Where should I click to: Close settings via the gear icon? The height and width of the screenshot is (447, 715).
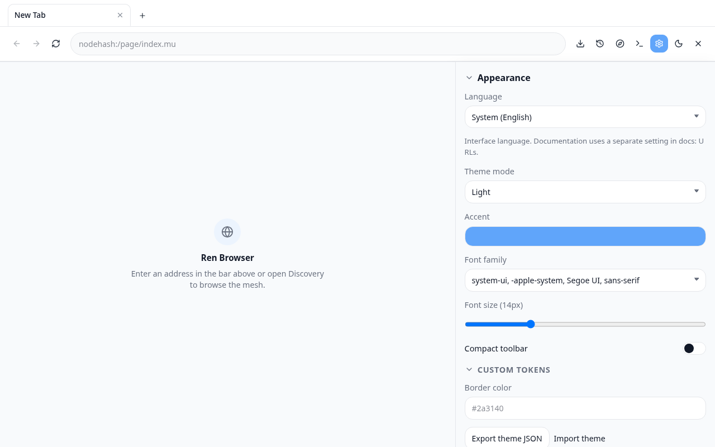659,44
